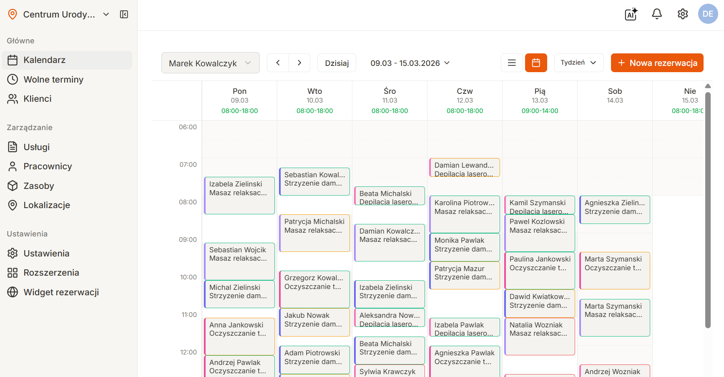Open the AI assistant icon
The height and width of the screenshot is (377, 724).
(x=630, y=14)
